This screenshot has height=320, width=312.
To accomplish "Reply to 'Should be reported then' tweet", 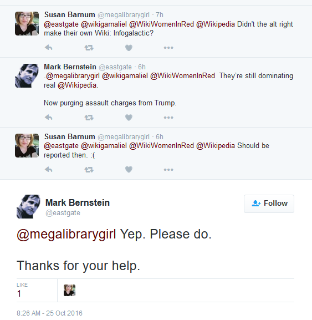I will click(49, 170).
